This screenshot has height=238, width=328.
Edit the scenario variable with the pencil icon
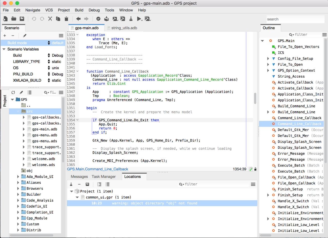25,36
